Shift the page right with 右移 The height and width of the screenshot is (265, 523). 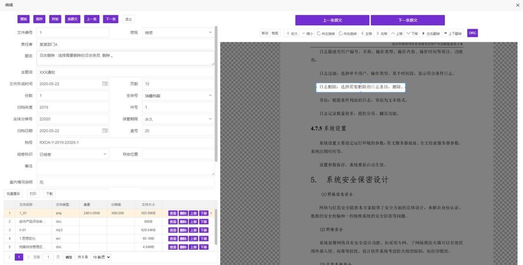tap(382, 33)
